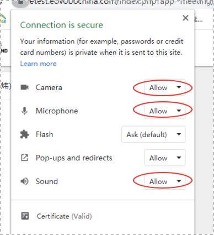This screenshot has height=235, width=214.
Task: Click the Flash puzzle-piece icon
Action: [24, 134]
